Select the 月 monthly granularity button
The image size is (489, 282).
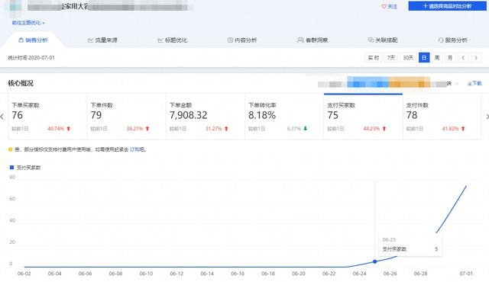450,57
